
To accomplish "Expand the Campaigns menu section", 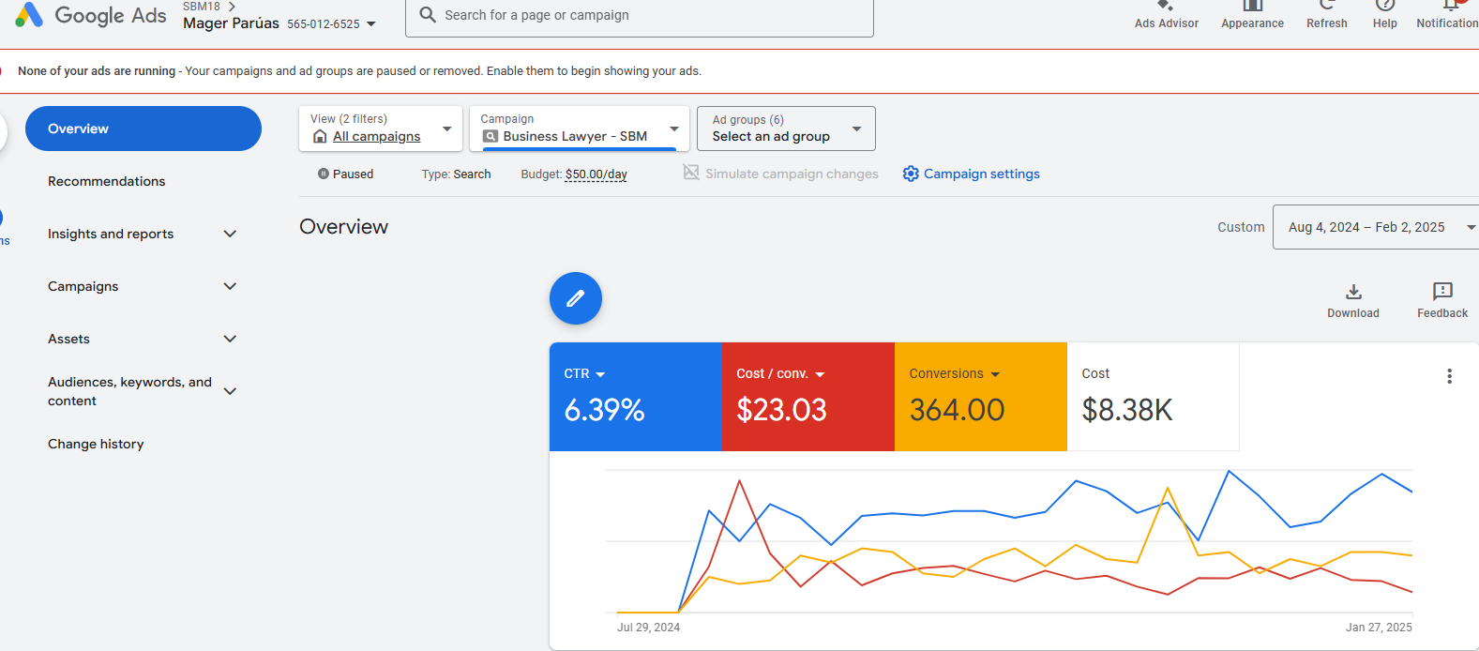I will click(230, 286).
